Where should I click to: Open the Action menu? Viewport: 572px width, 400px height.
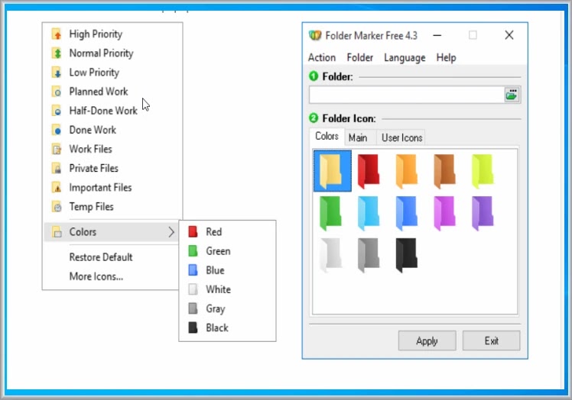click(x=322, y=57)
